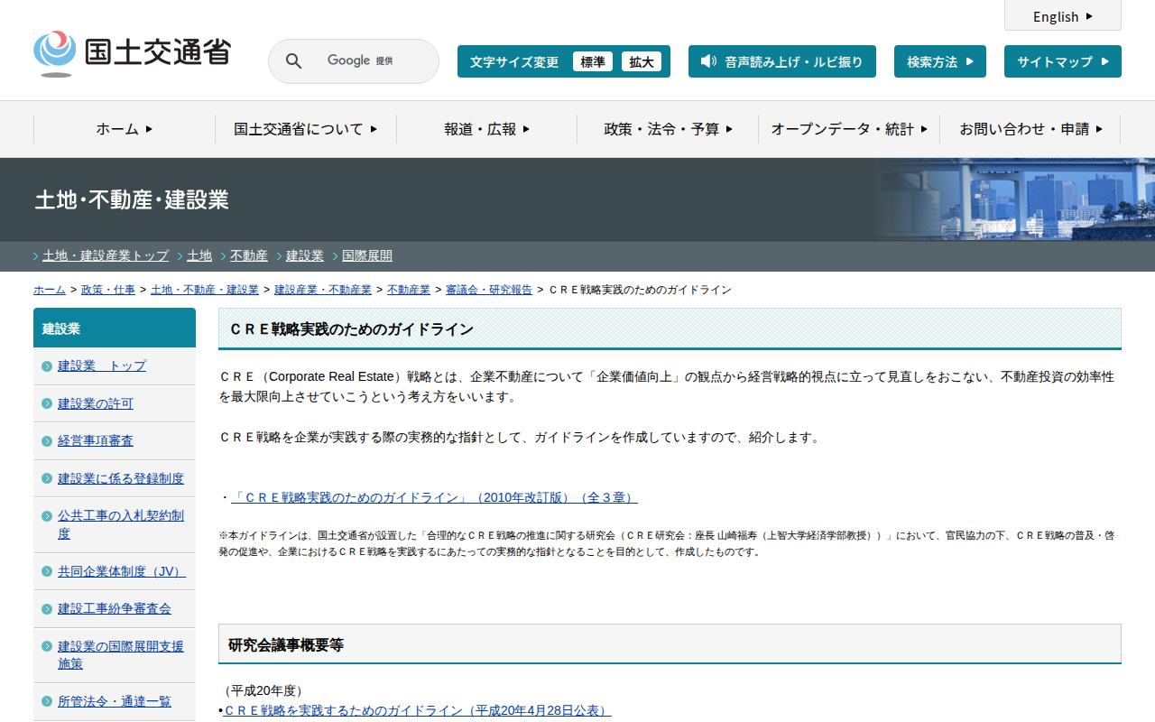Screen dimensions: 1155x722
Task: Click bullet icon beside 建設工事紛争審査会
Action: (47, 609)
